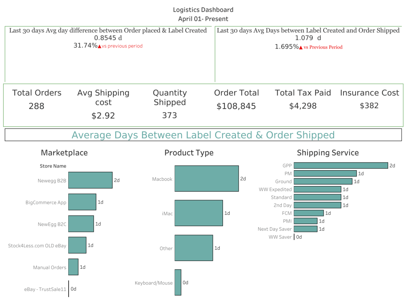This screenshot has height=304, width=406.
Task: Select the Insurance Cost metric card
Action: tap(369, 99)
